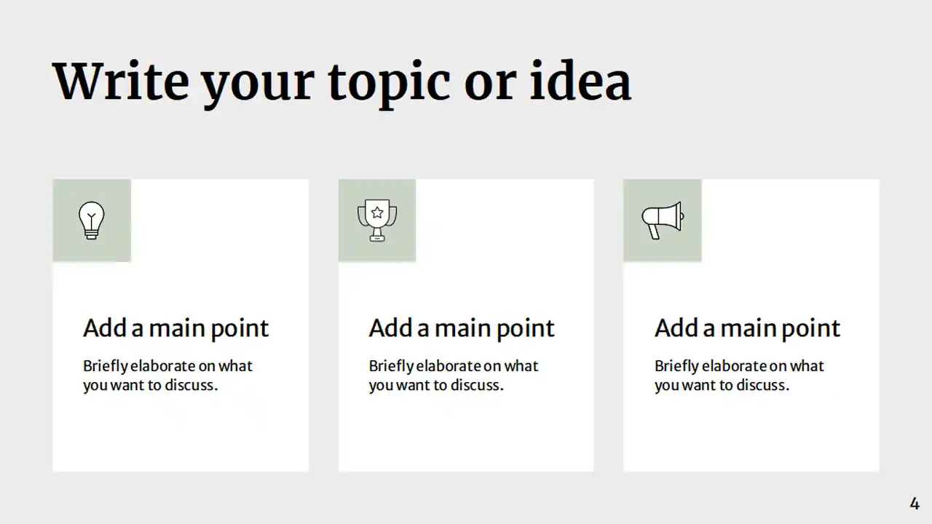Click third card's 'Briefly elaborate' description text
Viewport: 932px width, 524px height.
click(739, 376)
